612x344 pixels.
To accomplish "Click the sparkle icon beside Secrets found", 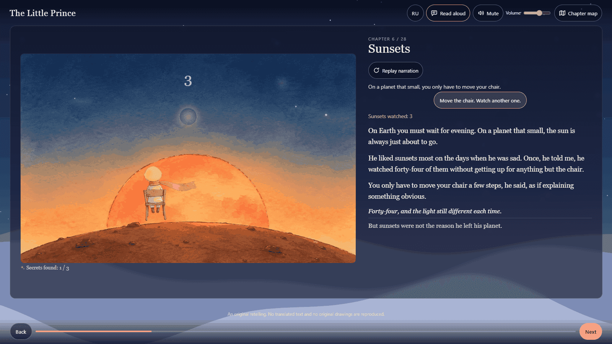I will (x=23, y=268).
